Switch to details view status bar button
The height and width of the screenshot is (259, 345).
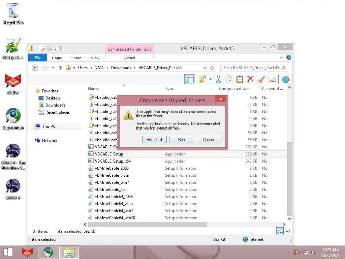(x=280, y=231)
